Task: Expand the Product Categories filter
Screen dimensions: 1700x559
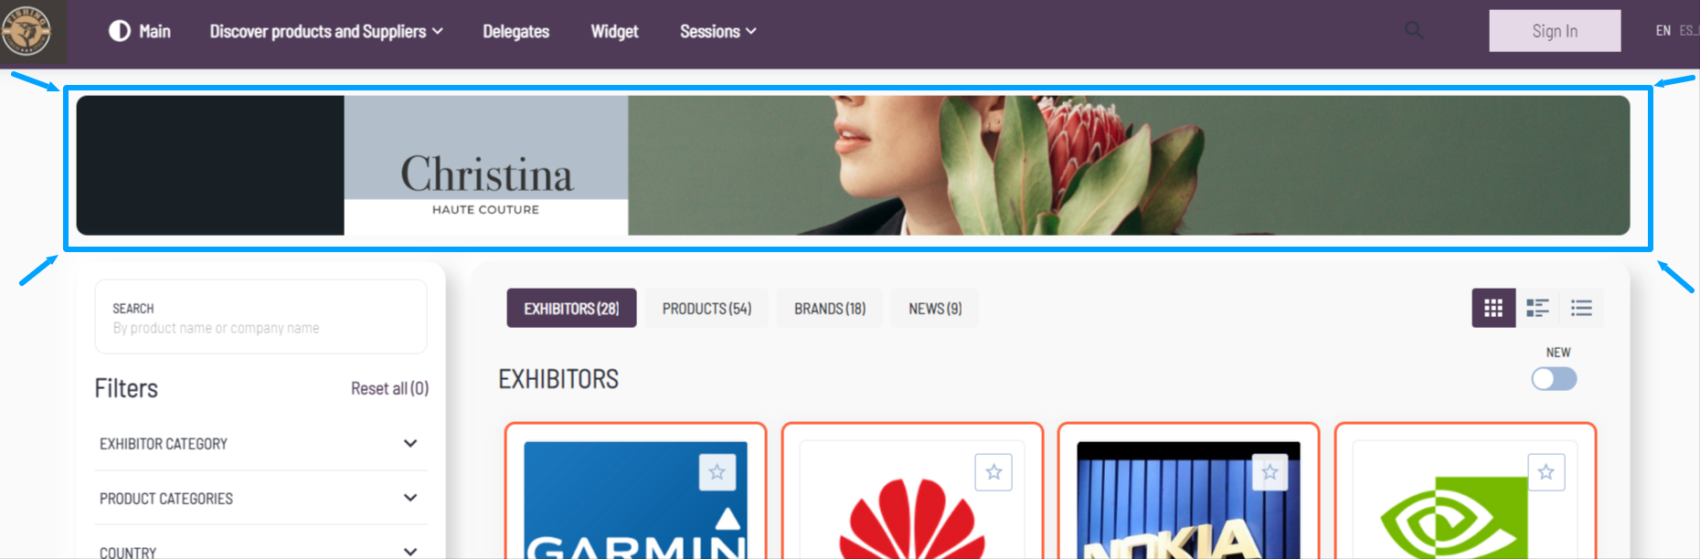Action: (x=260, y=499)
